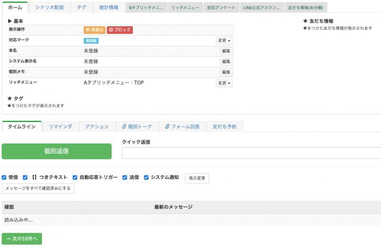Open the リッチメニュー 変更 dropdown
Image resolution: width=381 pixels, height=248 pixels.
(x=224, y=83)
